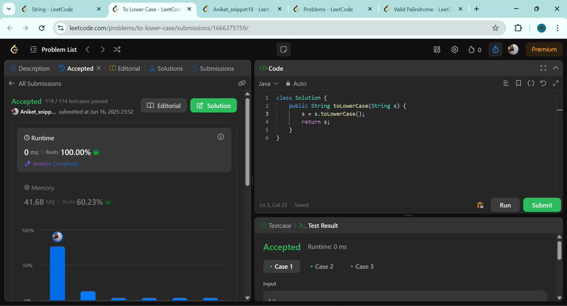This screenshot has width=567, height=306.
Task: Open the Problem List panel
Action: pyautogui.click(x=53, y=49)
